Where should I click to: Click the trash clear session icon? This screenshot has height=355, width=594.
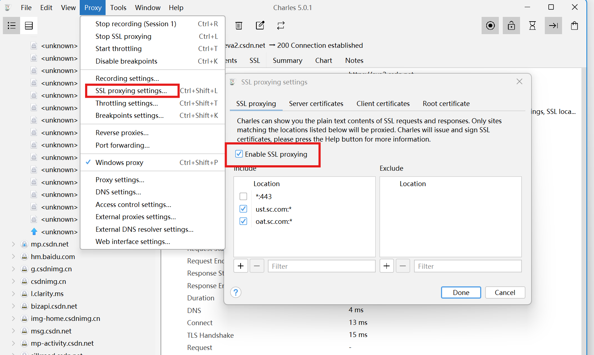tap(239, 26)
